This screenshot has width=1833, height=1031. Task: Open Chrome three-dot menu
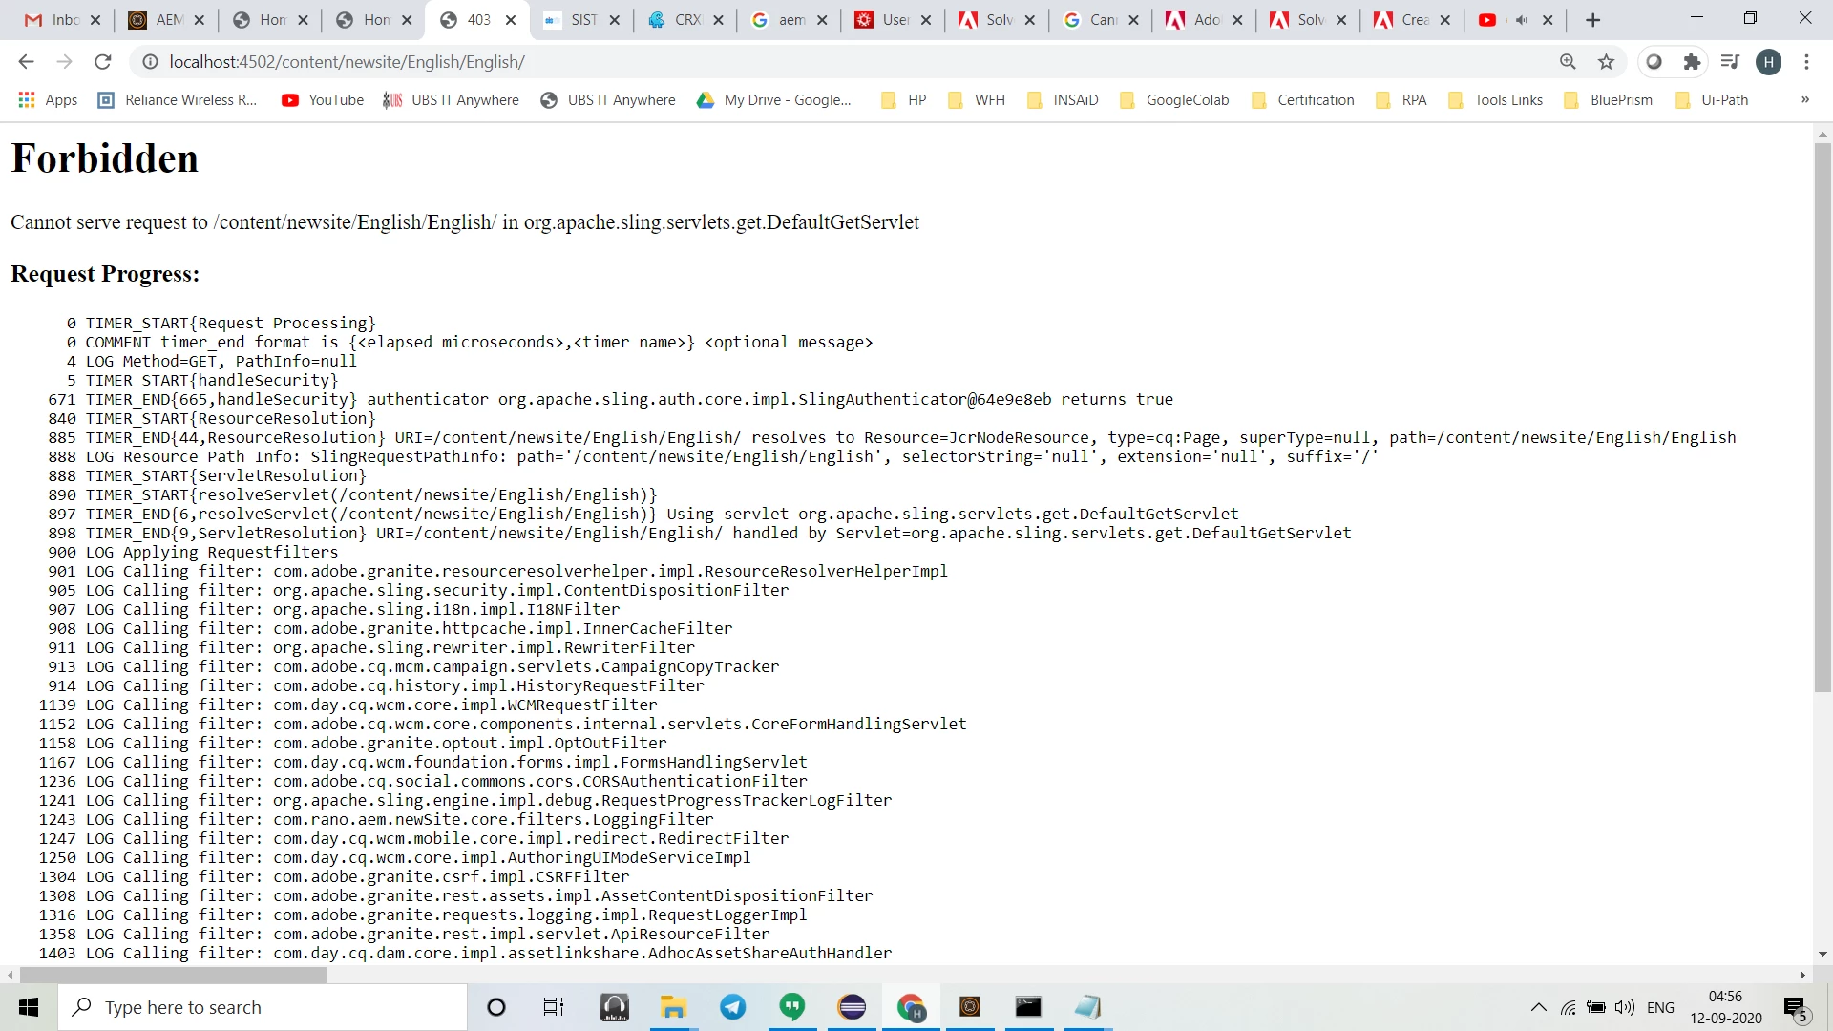click(x=1806, y=62)
